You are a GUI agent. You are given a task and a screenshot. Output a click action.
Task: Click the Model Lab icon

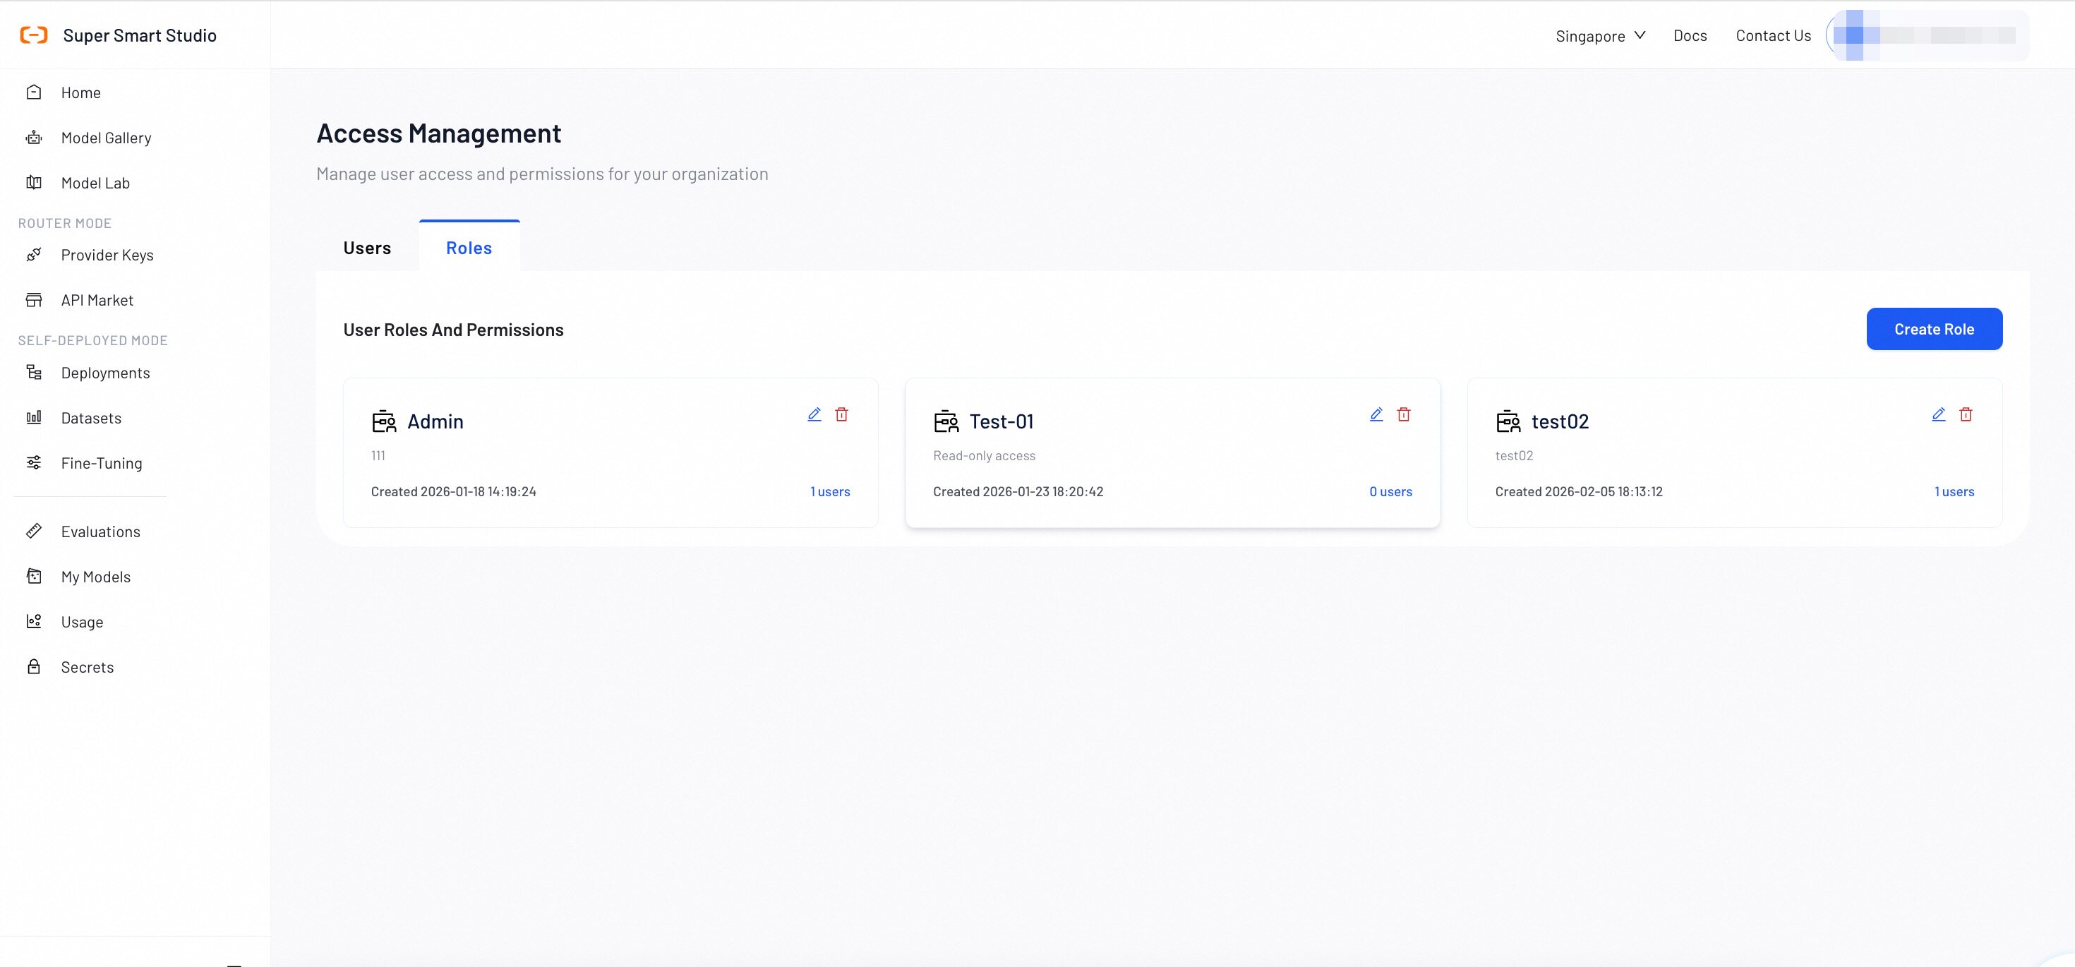[34, 182]
